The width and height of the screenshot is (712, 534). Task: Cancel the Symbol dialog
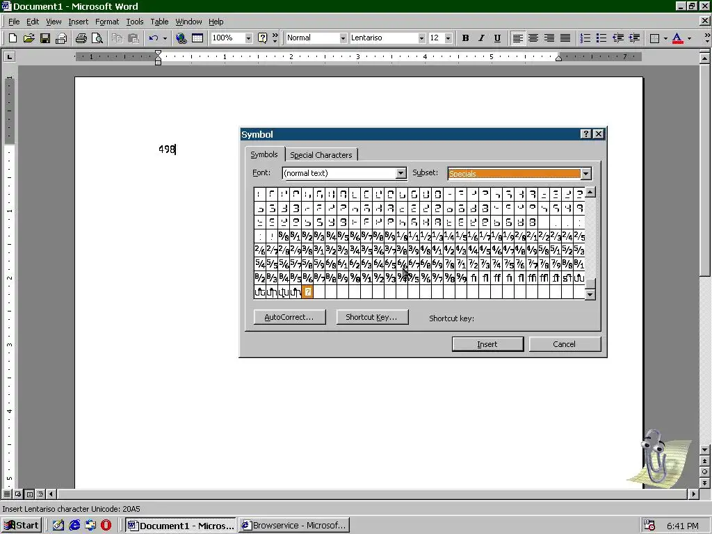pos(565,344)
